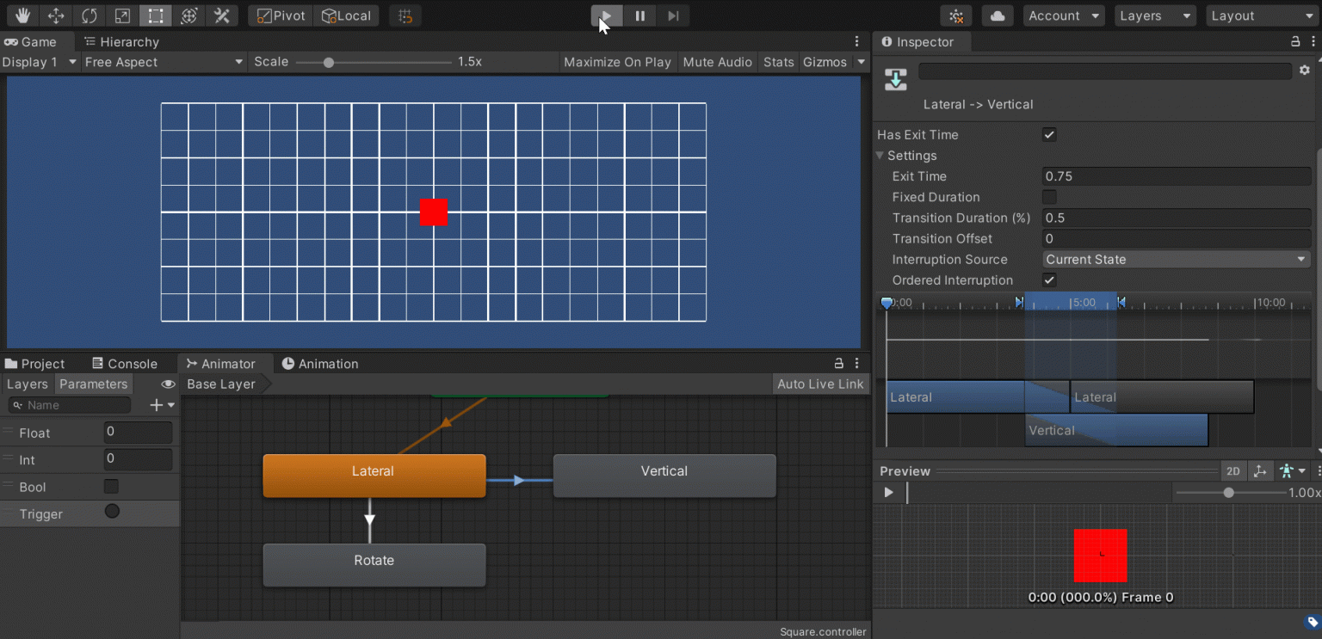The image size is (1322, 639).
Task: Toggle the Has Exit Time checkbox
Action: tap(1049, 134)
